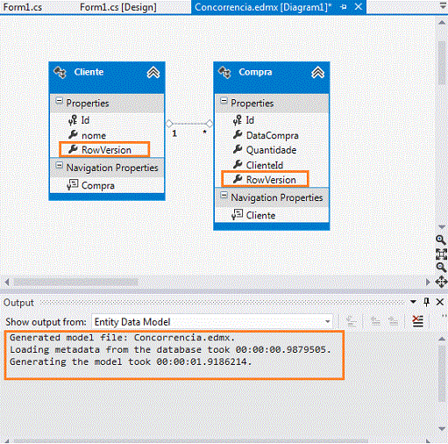This screenshot has width=448, height=444.
Task: Pin the Output panel with pushpin icon
Action: pos(426,302)
